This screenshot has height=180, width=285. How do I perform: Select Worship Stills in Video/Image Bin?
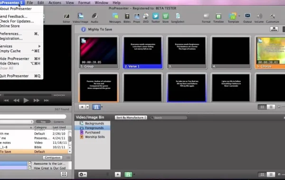92,137
